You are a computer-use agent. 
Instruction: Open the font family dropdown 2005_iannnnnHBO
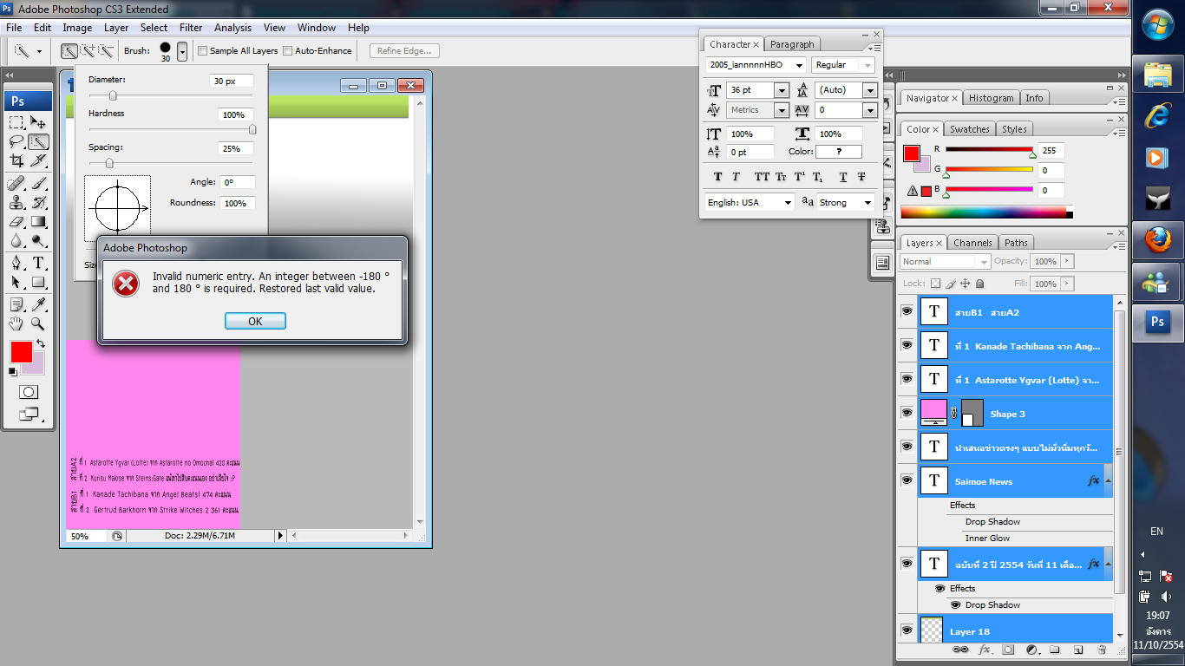[x=799, y=65]
